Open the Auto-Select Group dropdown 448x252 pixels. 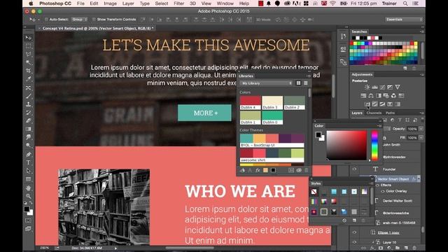79,20
